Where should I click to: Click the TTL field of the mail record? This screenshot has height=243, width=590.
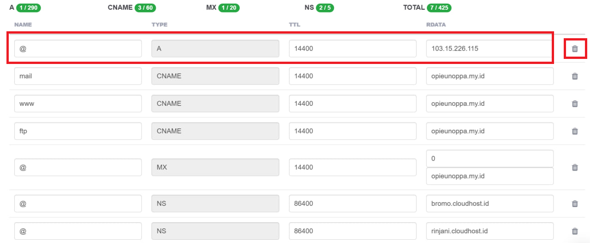click(x=353, y=76)
